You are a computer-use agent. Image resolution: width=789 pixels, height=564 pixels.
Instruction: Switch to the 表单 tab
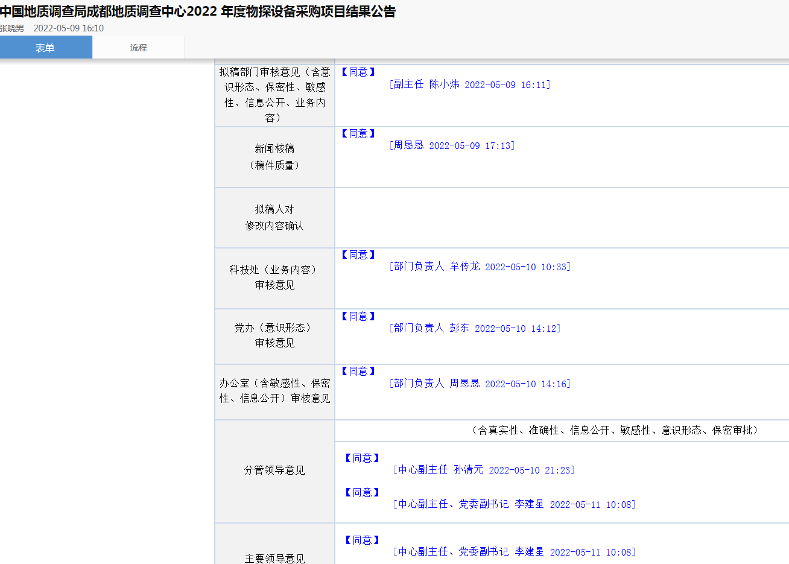click(x=45, y=48)
